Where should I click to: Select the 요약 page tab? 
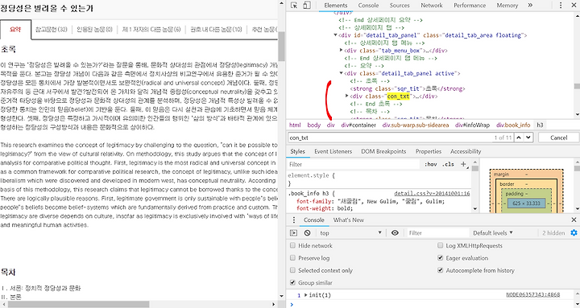[x=15, y=29]
